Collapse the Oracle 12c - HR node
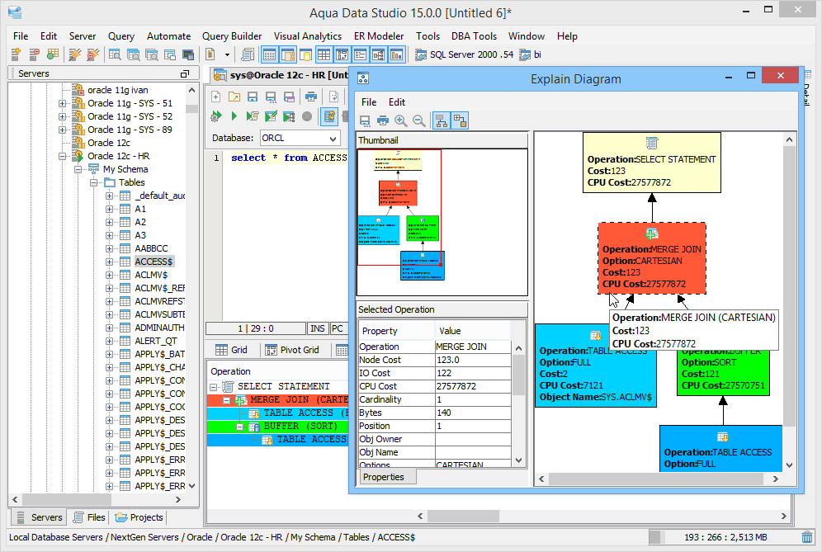 (62, 156)
